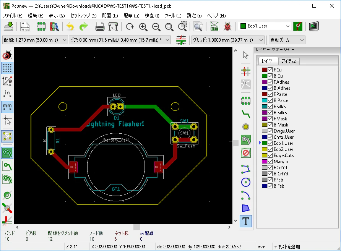Select add footprint tool
Viewport: 341px width, 251px height.
point(245,100)
